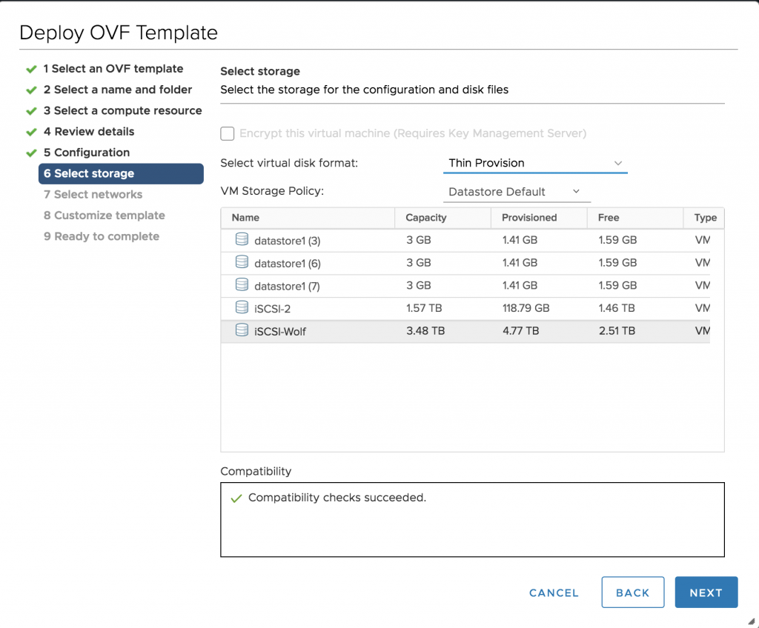Go to step 3 Select a compute resource
Screen dimensions: 759x628
tap(122, 110)
